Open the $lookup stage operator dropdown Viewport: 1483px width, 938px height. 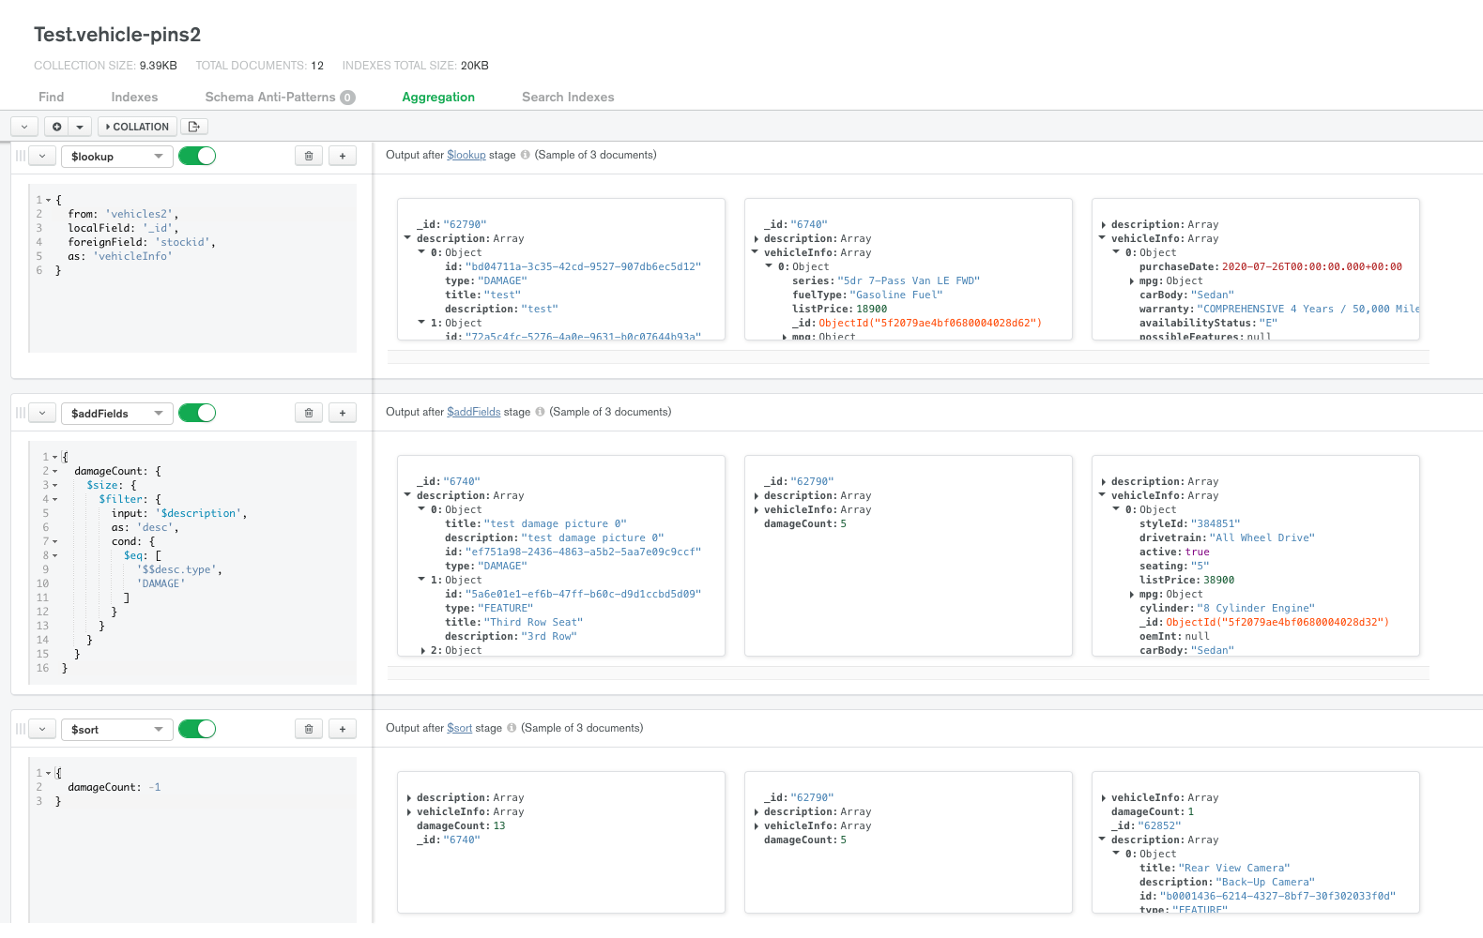[x=116, y=157]
